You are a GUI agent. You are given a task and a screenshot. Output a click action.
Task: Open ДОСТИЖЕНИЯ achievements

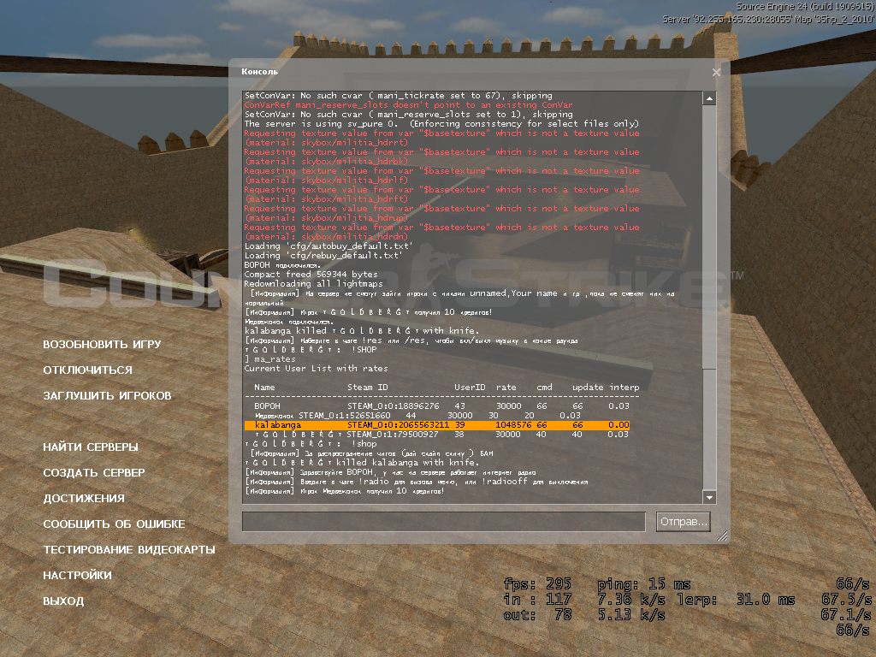click(84, 499)
